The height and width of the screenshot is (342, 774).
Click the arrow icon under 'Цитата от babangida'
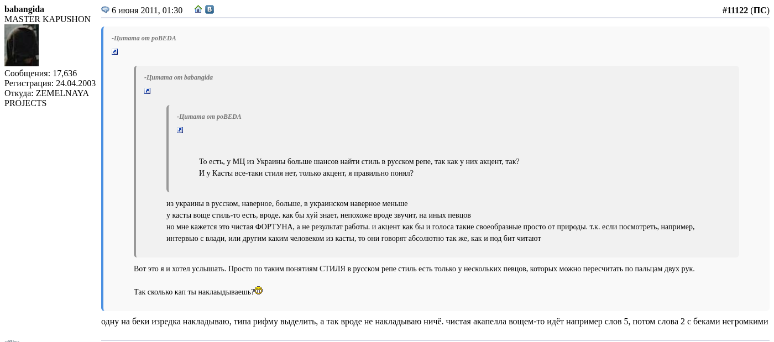tap(148, 91)
